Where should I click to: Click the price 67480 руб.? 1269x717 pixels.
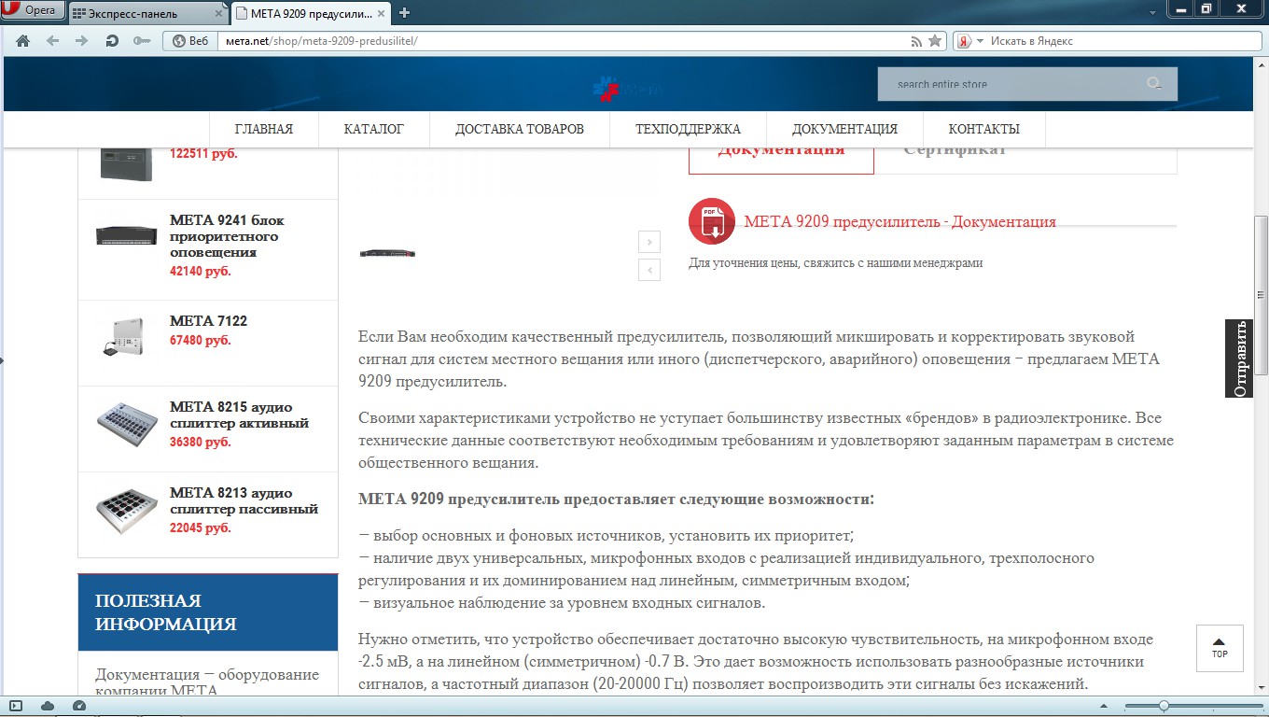pos(200,341)
